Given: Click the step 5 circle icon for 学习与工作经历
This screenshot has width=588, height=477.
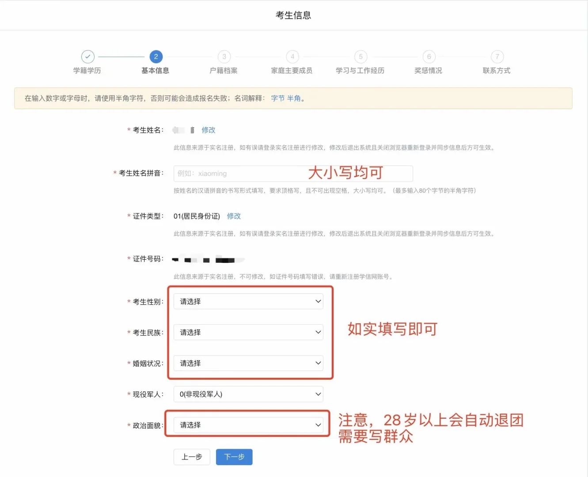Looking at the screenshot, I should tap(360, 57).
